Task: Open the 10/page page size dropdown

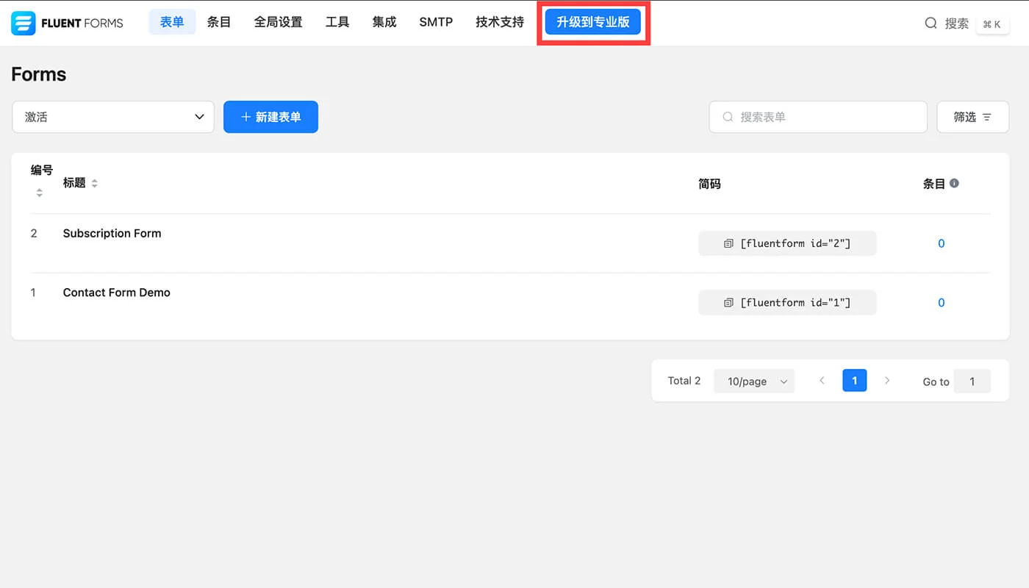Action: click(x=753, y=381)
